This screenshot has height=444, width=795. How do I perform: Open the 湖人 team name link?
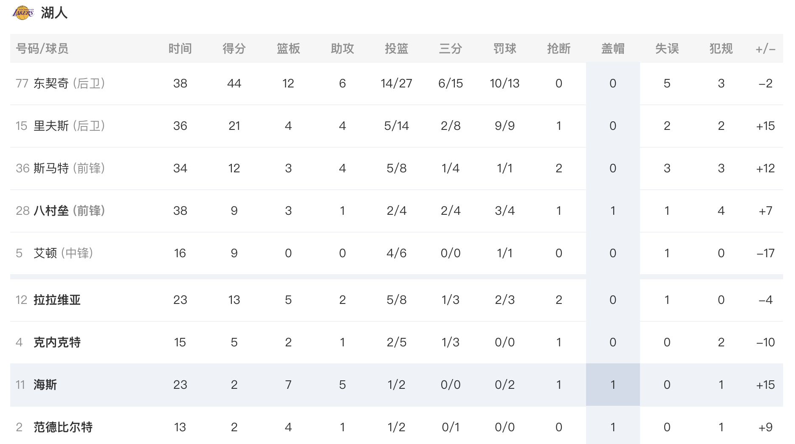(54, 13)
